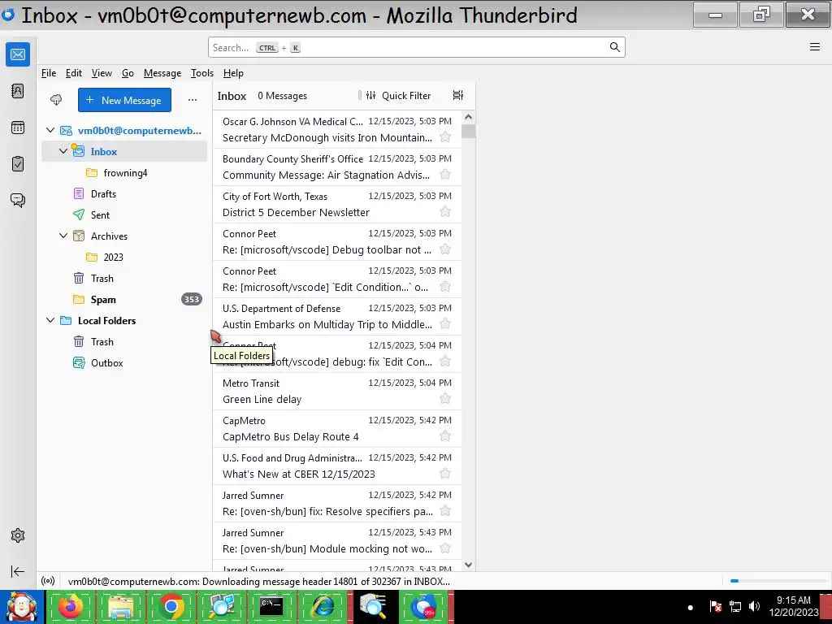
Task: Open message list display options
Action: pyautogui.click(x=458, y=95)
